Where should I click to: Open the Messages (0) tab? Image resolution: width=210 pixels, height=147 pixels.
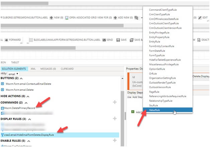click(x=48, y=69)
